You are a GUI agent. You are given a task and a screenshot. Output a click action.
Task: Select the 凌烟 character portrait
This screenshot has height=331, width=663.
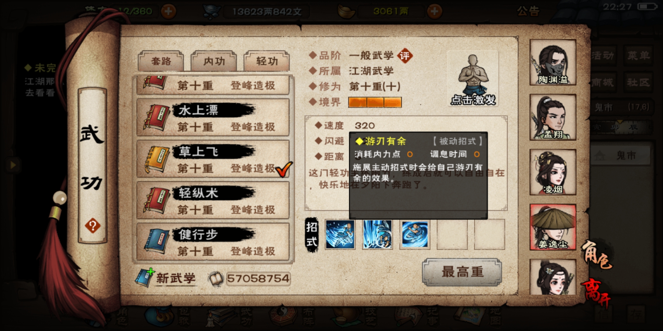click(553, 172)
